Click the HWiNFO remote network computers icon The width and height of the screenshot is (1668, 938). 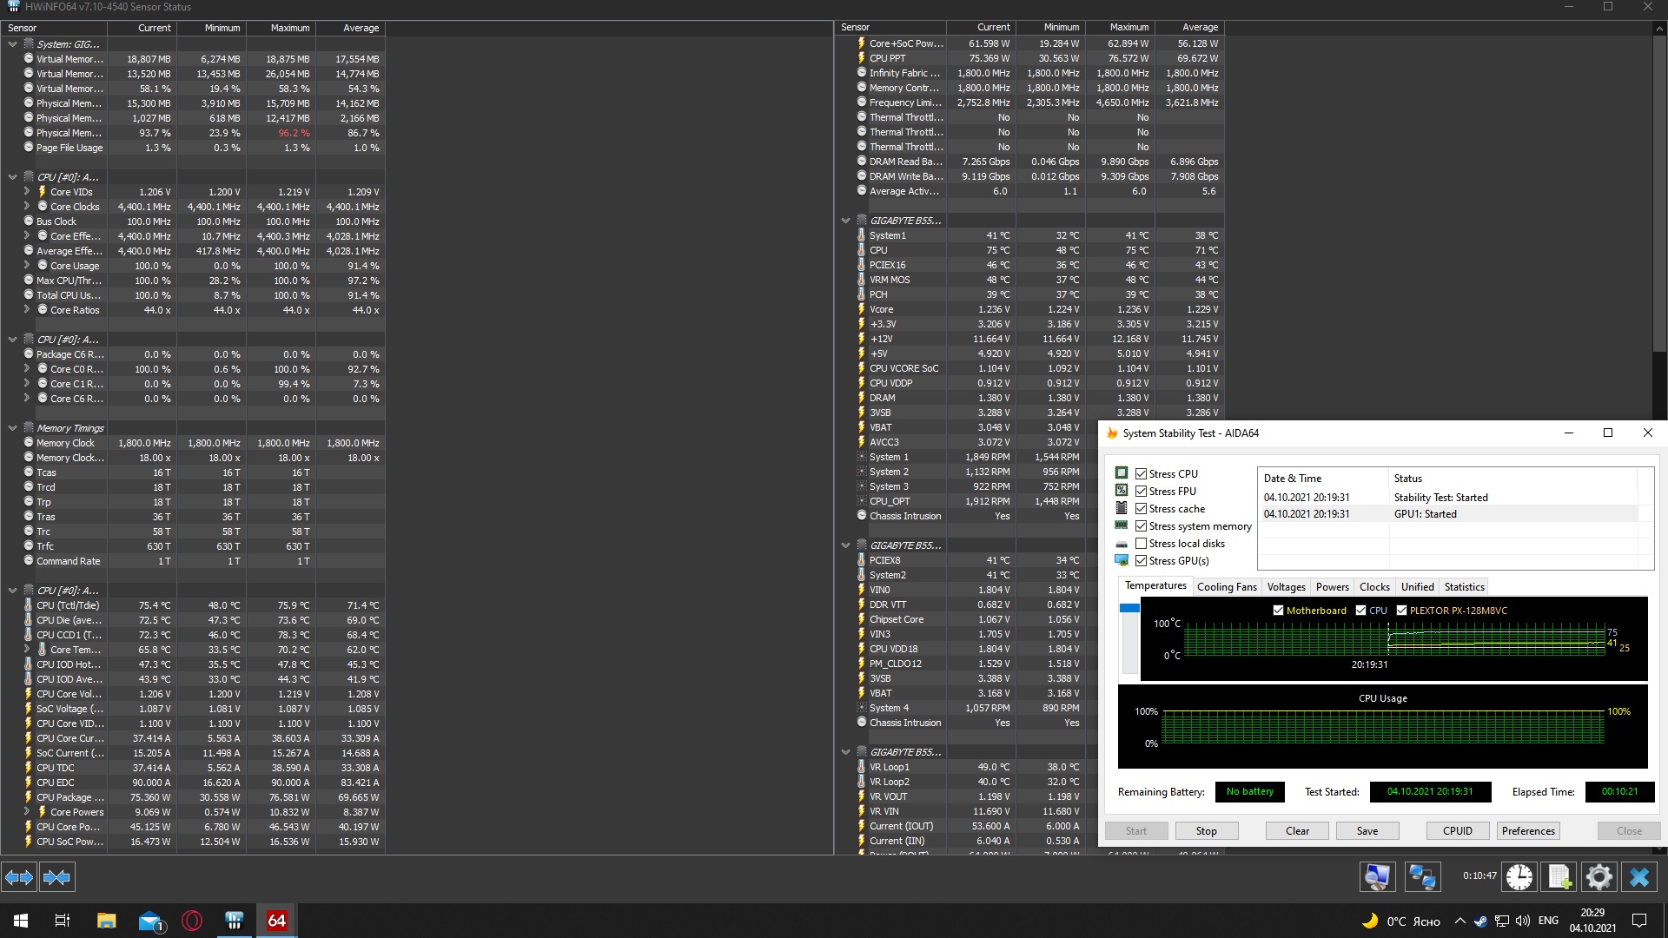(1422, 877)
